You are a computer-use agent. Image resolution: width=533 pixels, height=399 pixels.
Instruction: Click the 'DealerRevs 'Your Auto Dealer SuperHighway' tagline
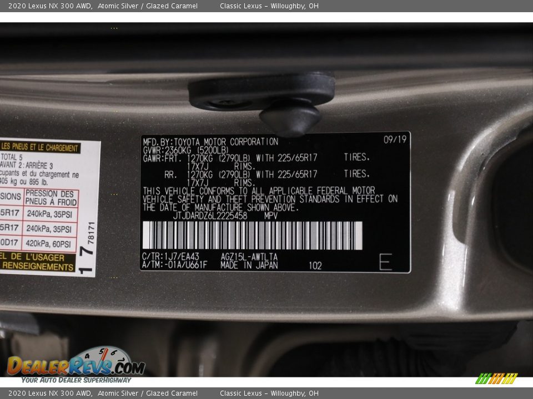[x=76, y=380]
